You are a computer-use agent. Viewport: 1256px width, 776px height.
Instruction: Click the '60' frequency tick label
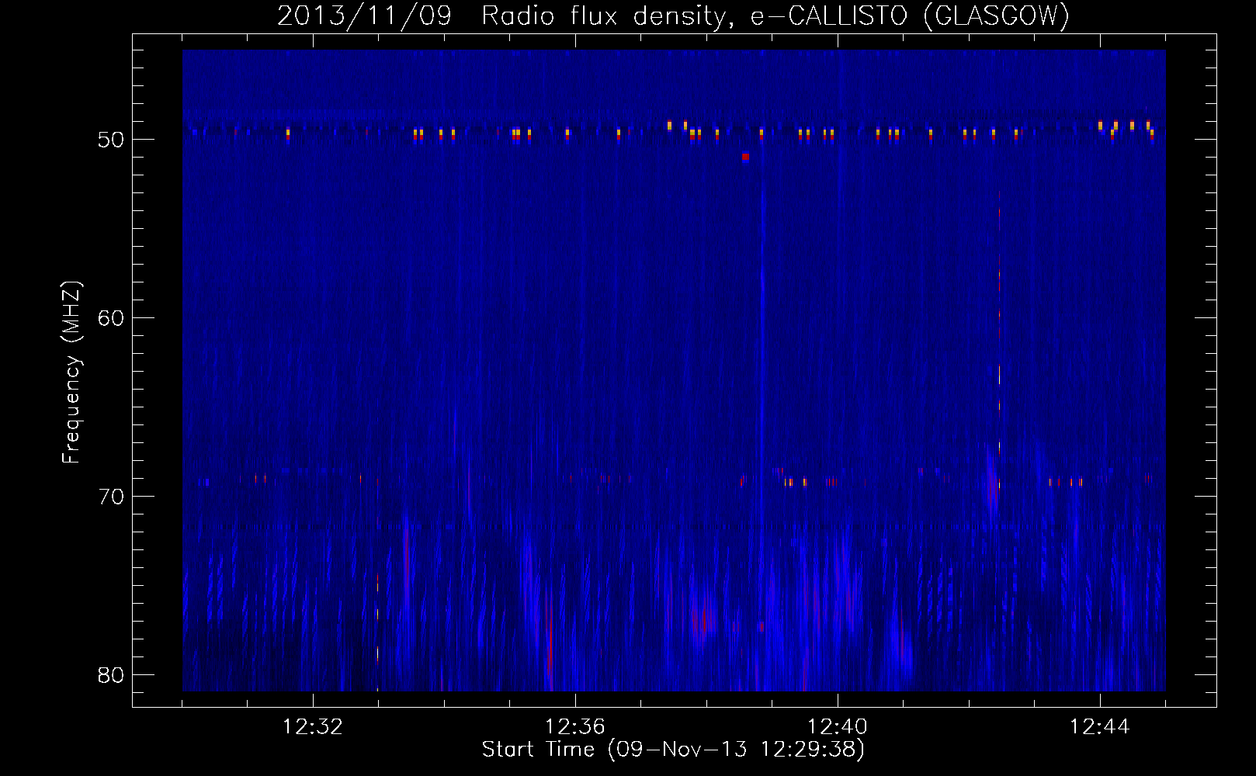(111, 318)
